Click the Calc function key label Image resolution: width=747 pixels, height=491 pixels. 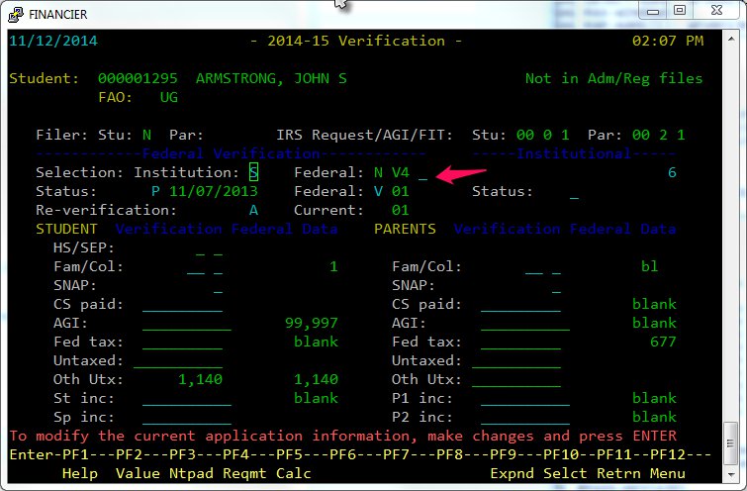coord(294,473)
